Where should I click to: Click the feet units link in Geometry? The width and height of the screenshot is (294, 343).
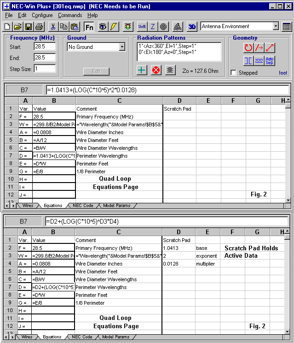(x=283, y=73)
